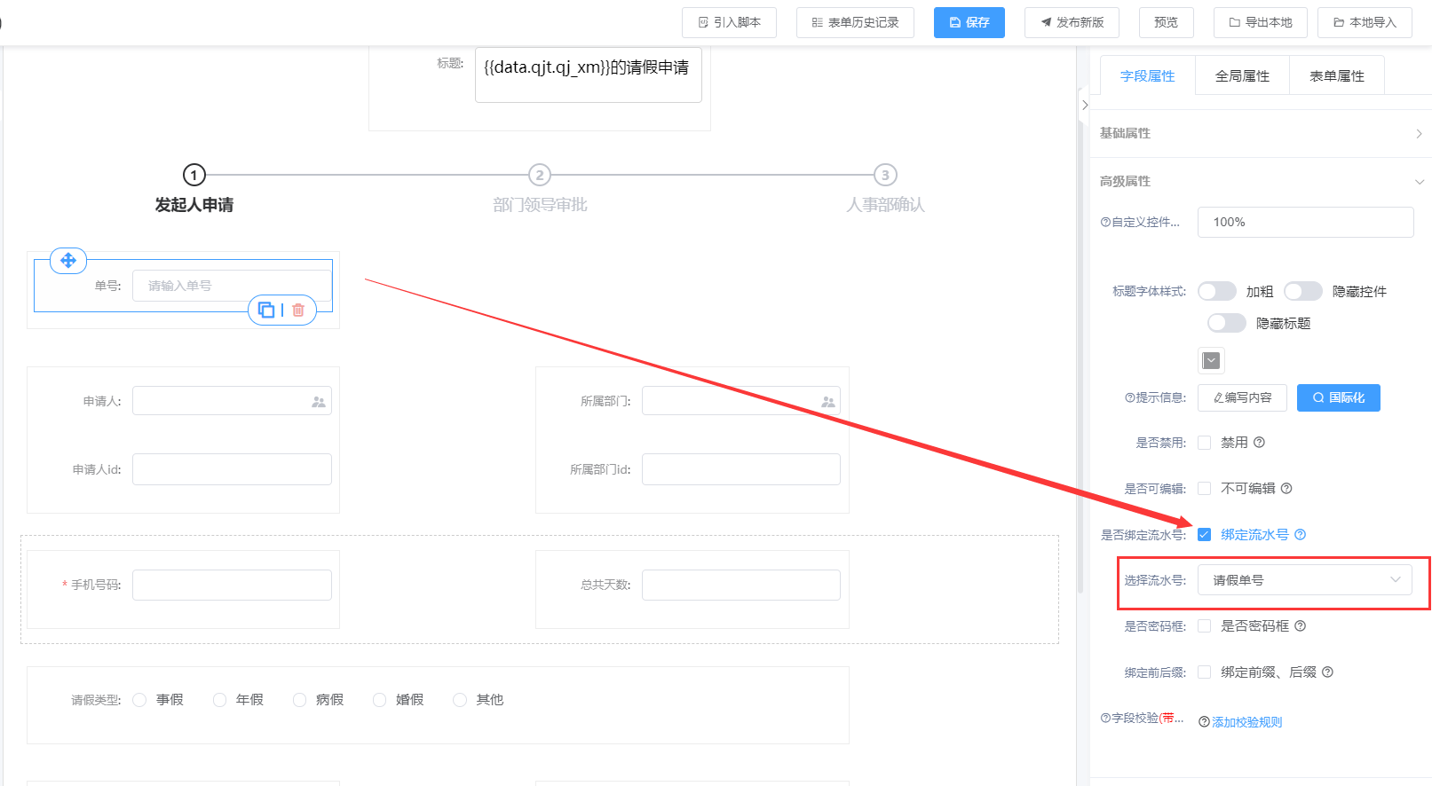Viewport: 1432px width, 786px height.
Task: Select the 病假 radio button
Action: (x=299, y=700)
